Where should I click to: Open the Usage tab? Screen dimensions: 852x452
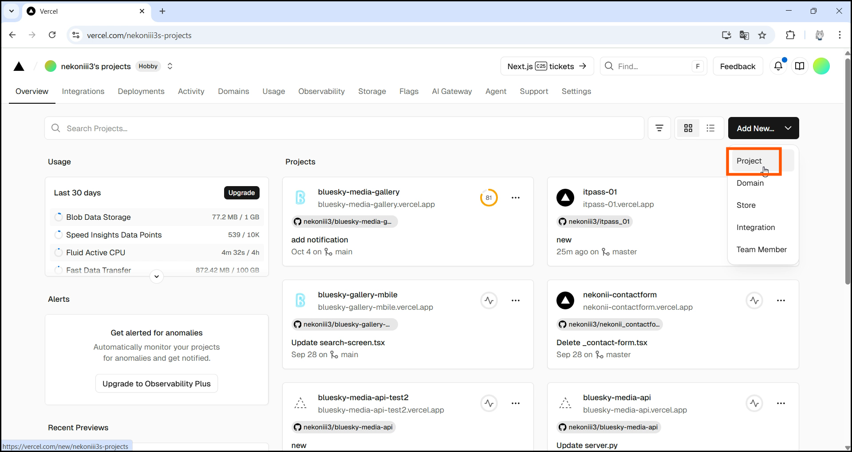pos(274,91)
